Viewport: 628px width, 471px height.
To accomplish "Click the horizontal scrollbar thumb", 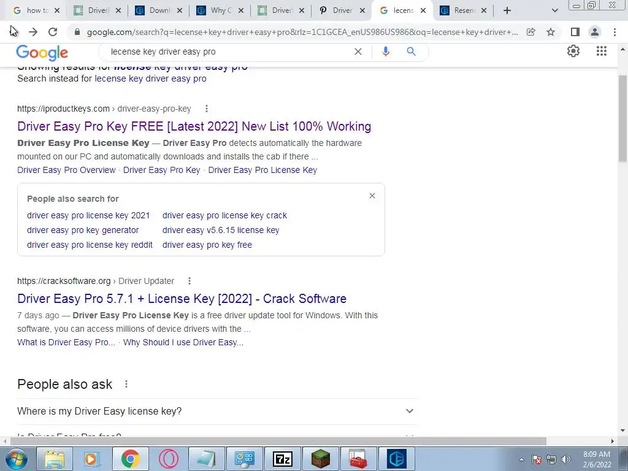I will tap(278, 441).
